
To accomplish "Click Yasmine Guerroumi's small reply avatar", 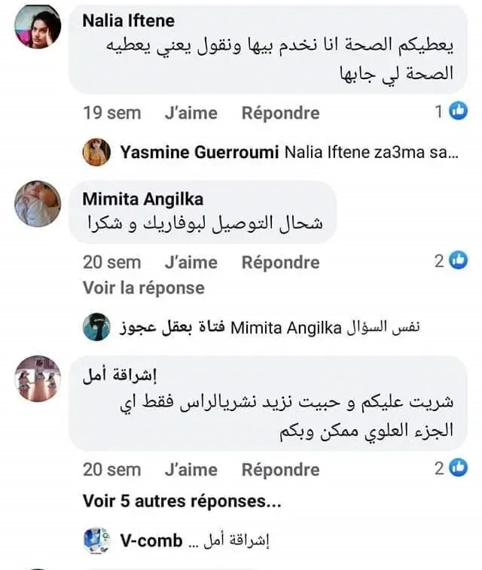I will (97, 152).
